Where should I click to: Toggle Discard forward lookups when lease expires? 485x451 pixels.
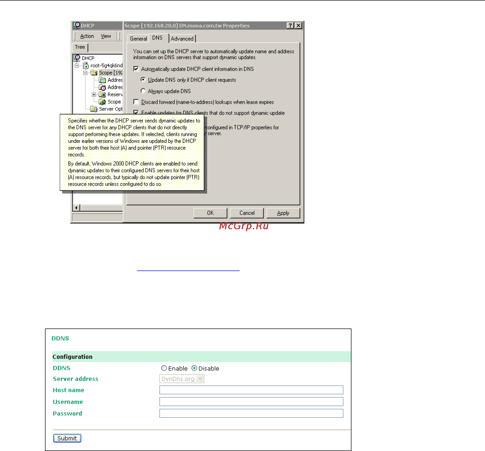tap(136, 102)
